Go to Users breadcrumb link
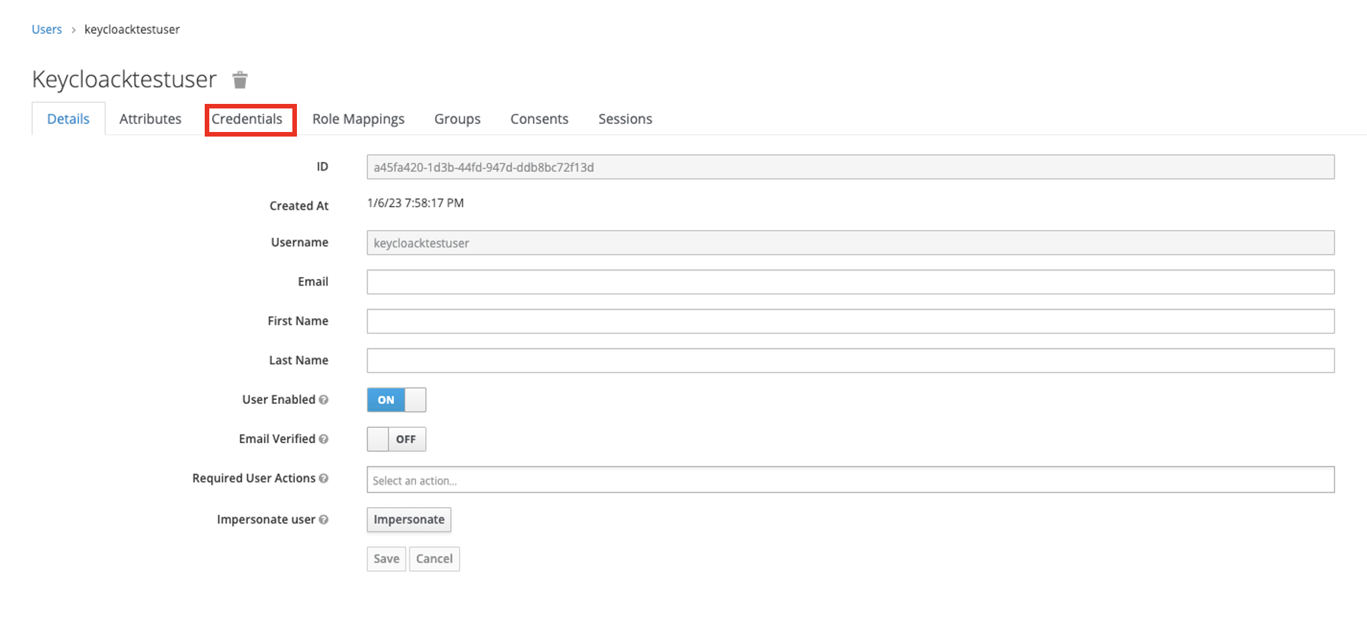The height and width of the screenshot is (643, 1367). (47, 29)
